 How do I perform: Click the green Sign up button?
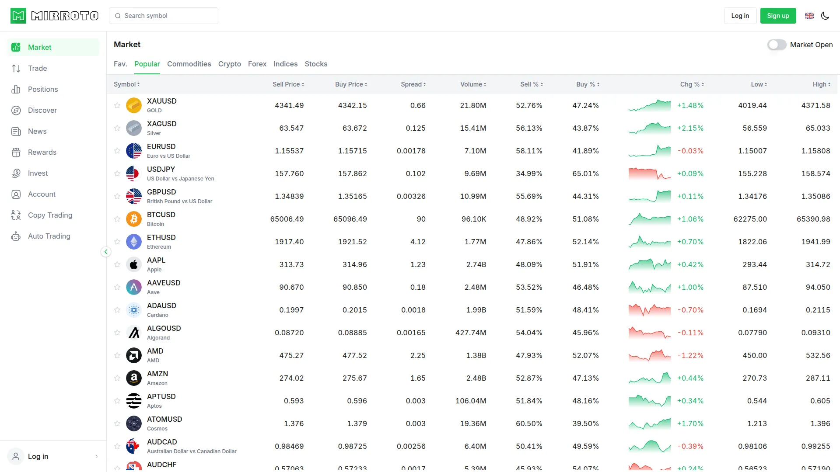click(778, 16)
